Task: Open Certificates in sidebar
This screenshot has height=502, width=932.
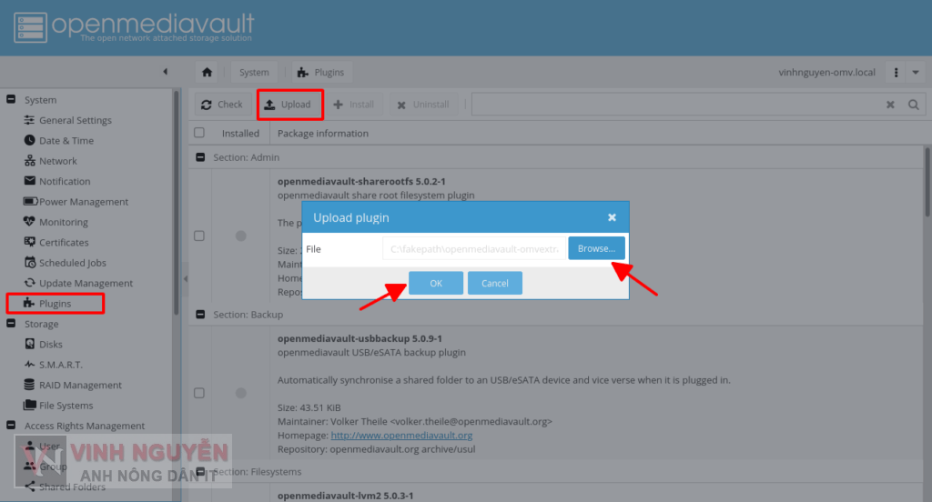Action: click(x=64, y=243)
